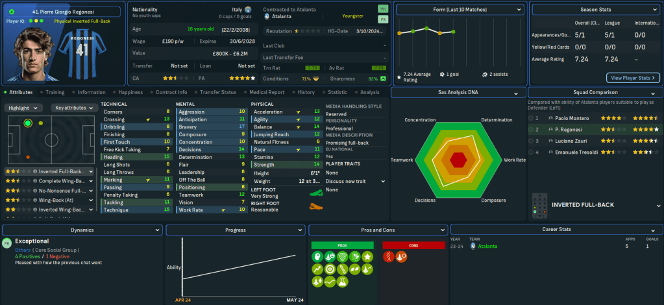The image size is (664, 305).
Task: Click the Atalanta club badge icon
Action: click(x=266, y=17)
